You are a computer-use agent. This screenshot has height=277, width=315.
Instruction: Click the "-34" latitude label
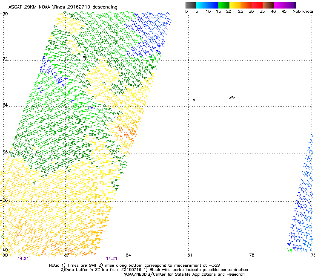[4, 105]
